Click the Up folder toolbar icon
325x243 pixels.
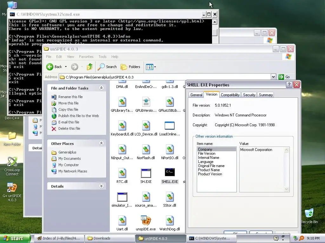coord(90,67)
